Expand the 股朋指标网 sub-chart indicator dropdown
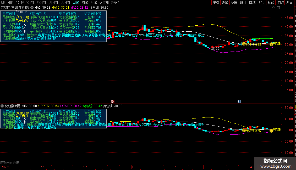The image size is (296, 170). [2, 106]
